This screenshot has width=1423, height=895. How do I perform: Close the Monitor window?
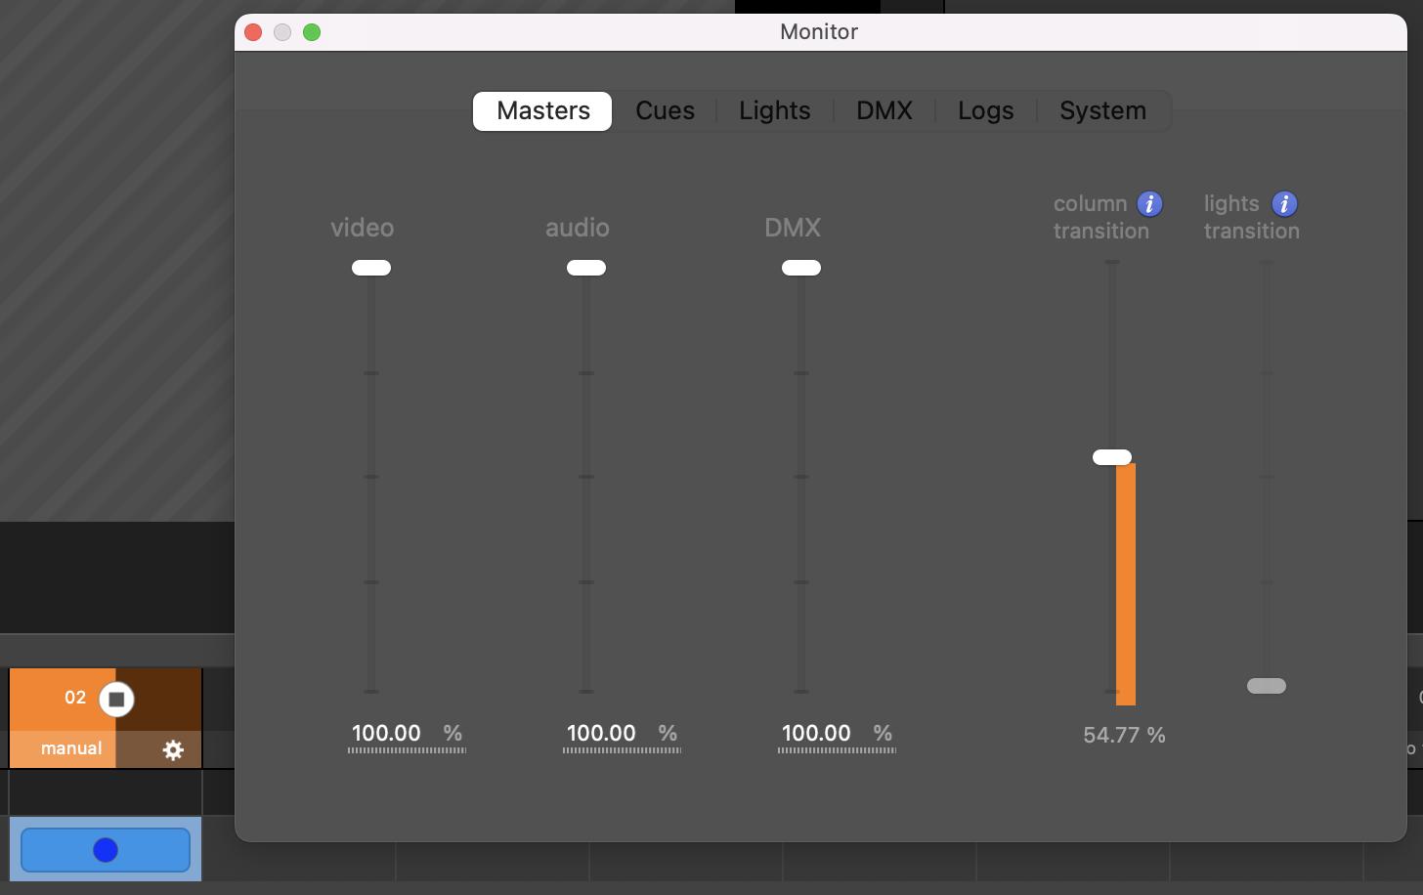(x=253, y=32)
